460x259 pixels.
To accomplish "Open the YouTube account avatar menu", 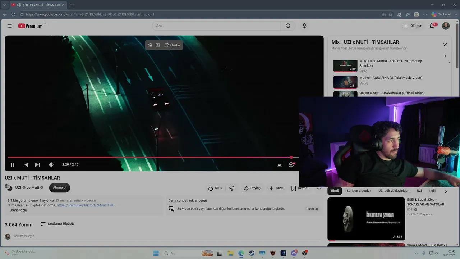I will (x=446, y=26).
